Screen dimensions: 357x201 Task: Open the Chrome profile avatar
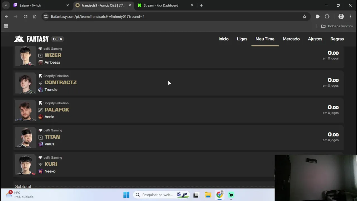pos(341,16)
